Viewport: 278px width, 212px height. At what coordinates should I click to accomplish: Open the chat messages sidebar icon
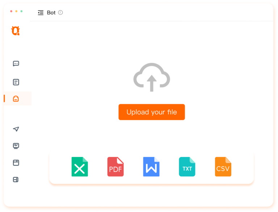click(x=16, y=63)
